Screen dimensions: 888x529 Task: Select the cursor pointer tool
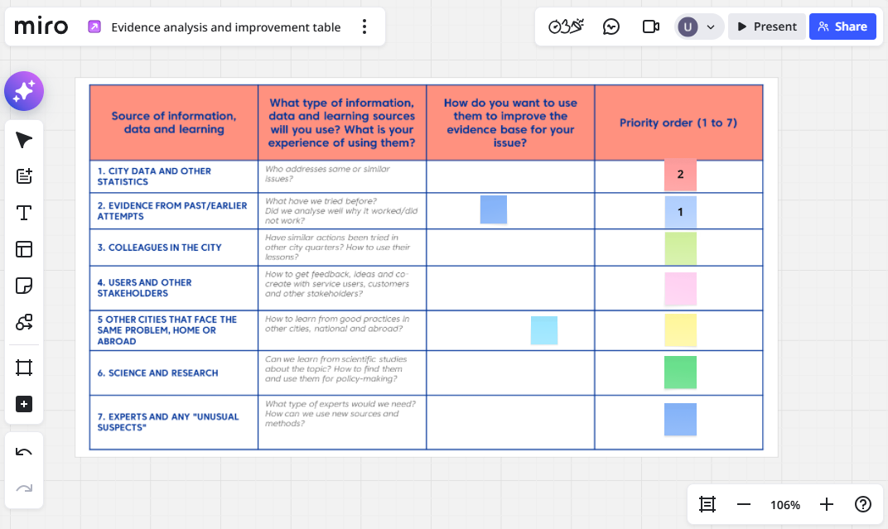point(24,140)
